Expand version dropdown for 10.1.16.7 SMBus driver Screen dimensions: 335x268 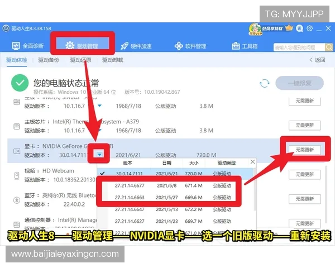coord(99,106)
